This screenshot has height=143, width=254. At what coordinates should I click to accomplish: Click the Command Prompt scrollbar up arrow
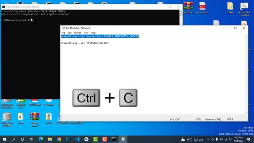(181, 12)
